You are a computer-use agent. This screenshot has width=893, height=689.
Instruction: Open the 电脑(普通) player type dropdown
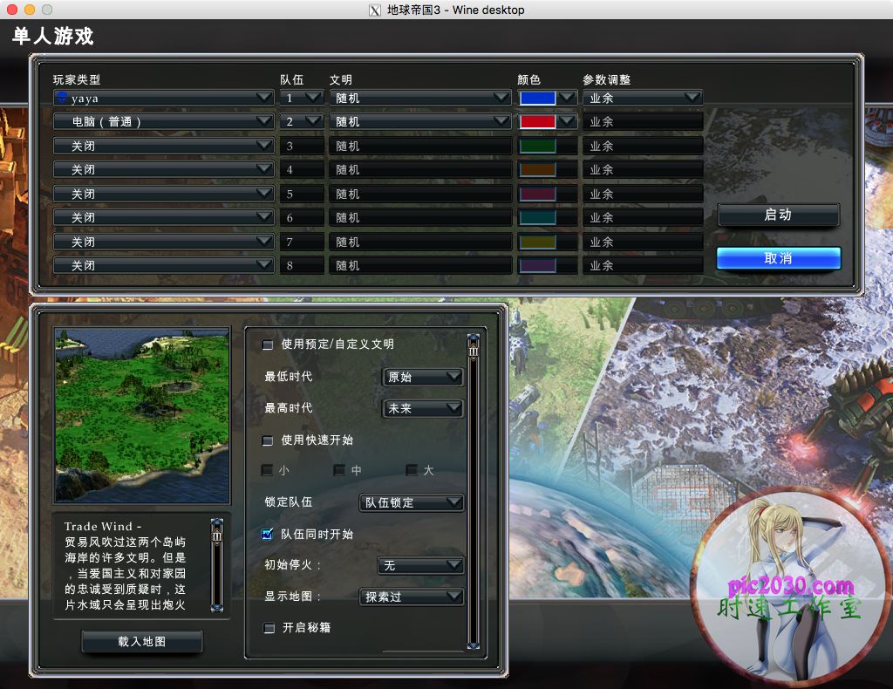click(163, 121)
